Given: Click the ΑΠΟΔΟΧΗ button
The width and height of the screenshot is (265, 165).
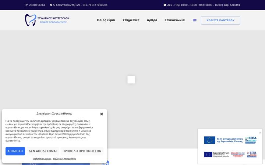Looking at the screenshot, I should (15, 151).
